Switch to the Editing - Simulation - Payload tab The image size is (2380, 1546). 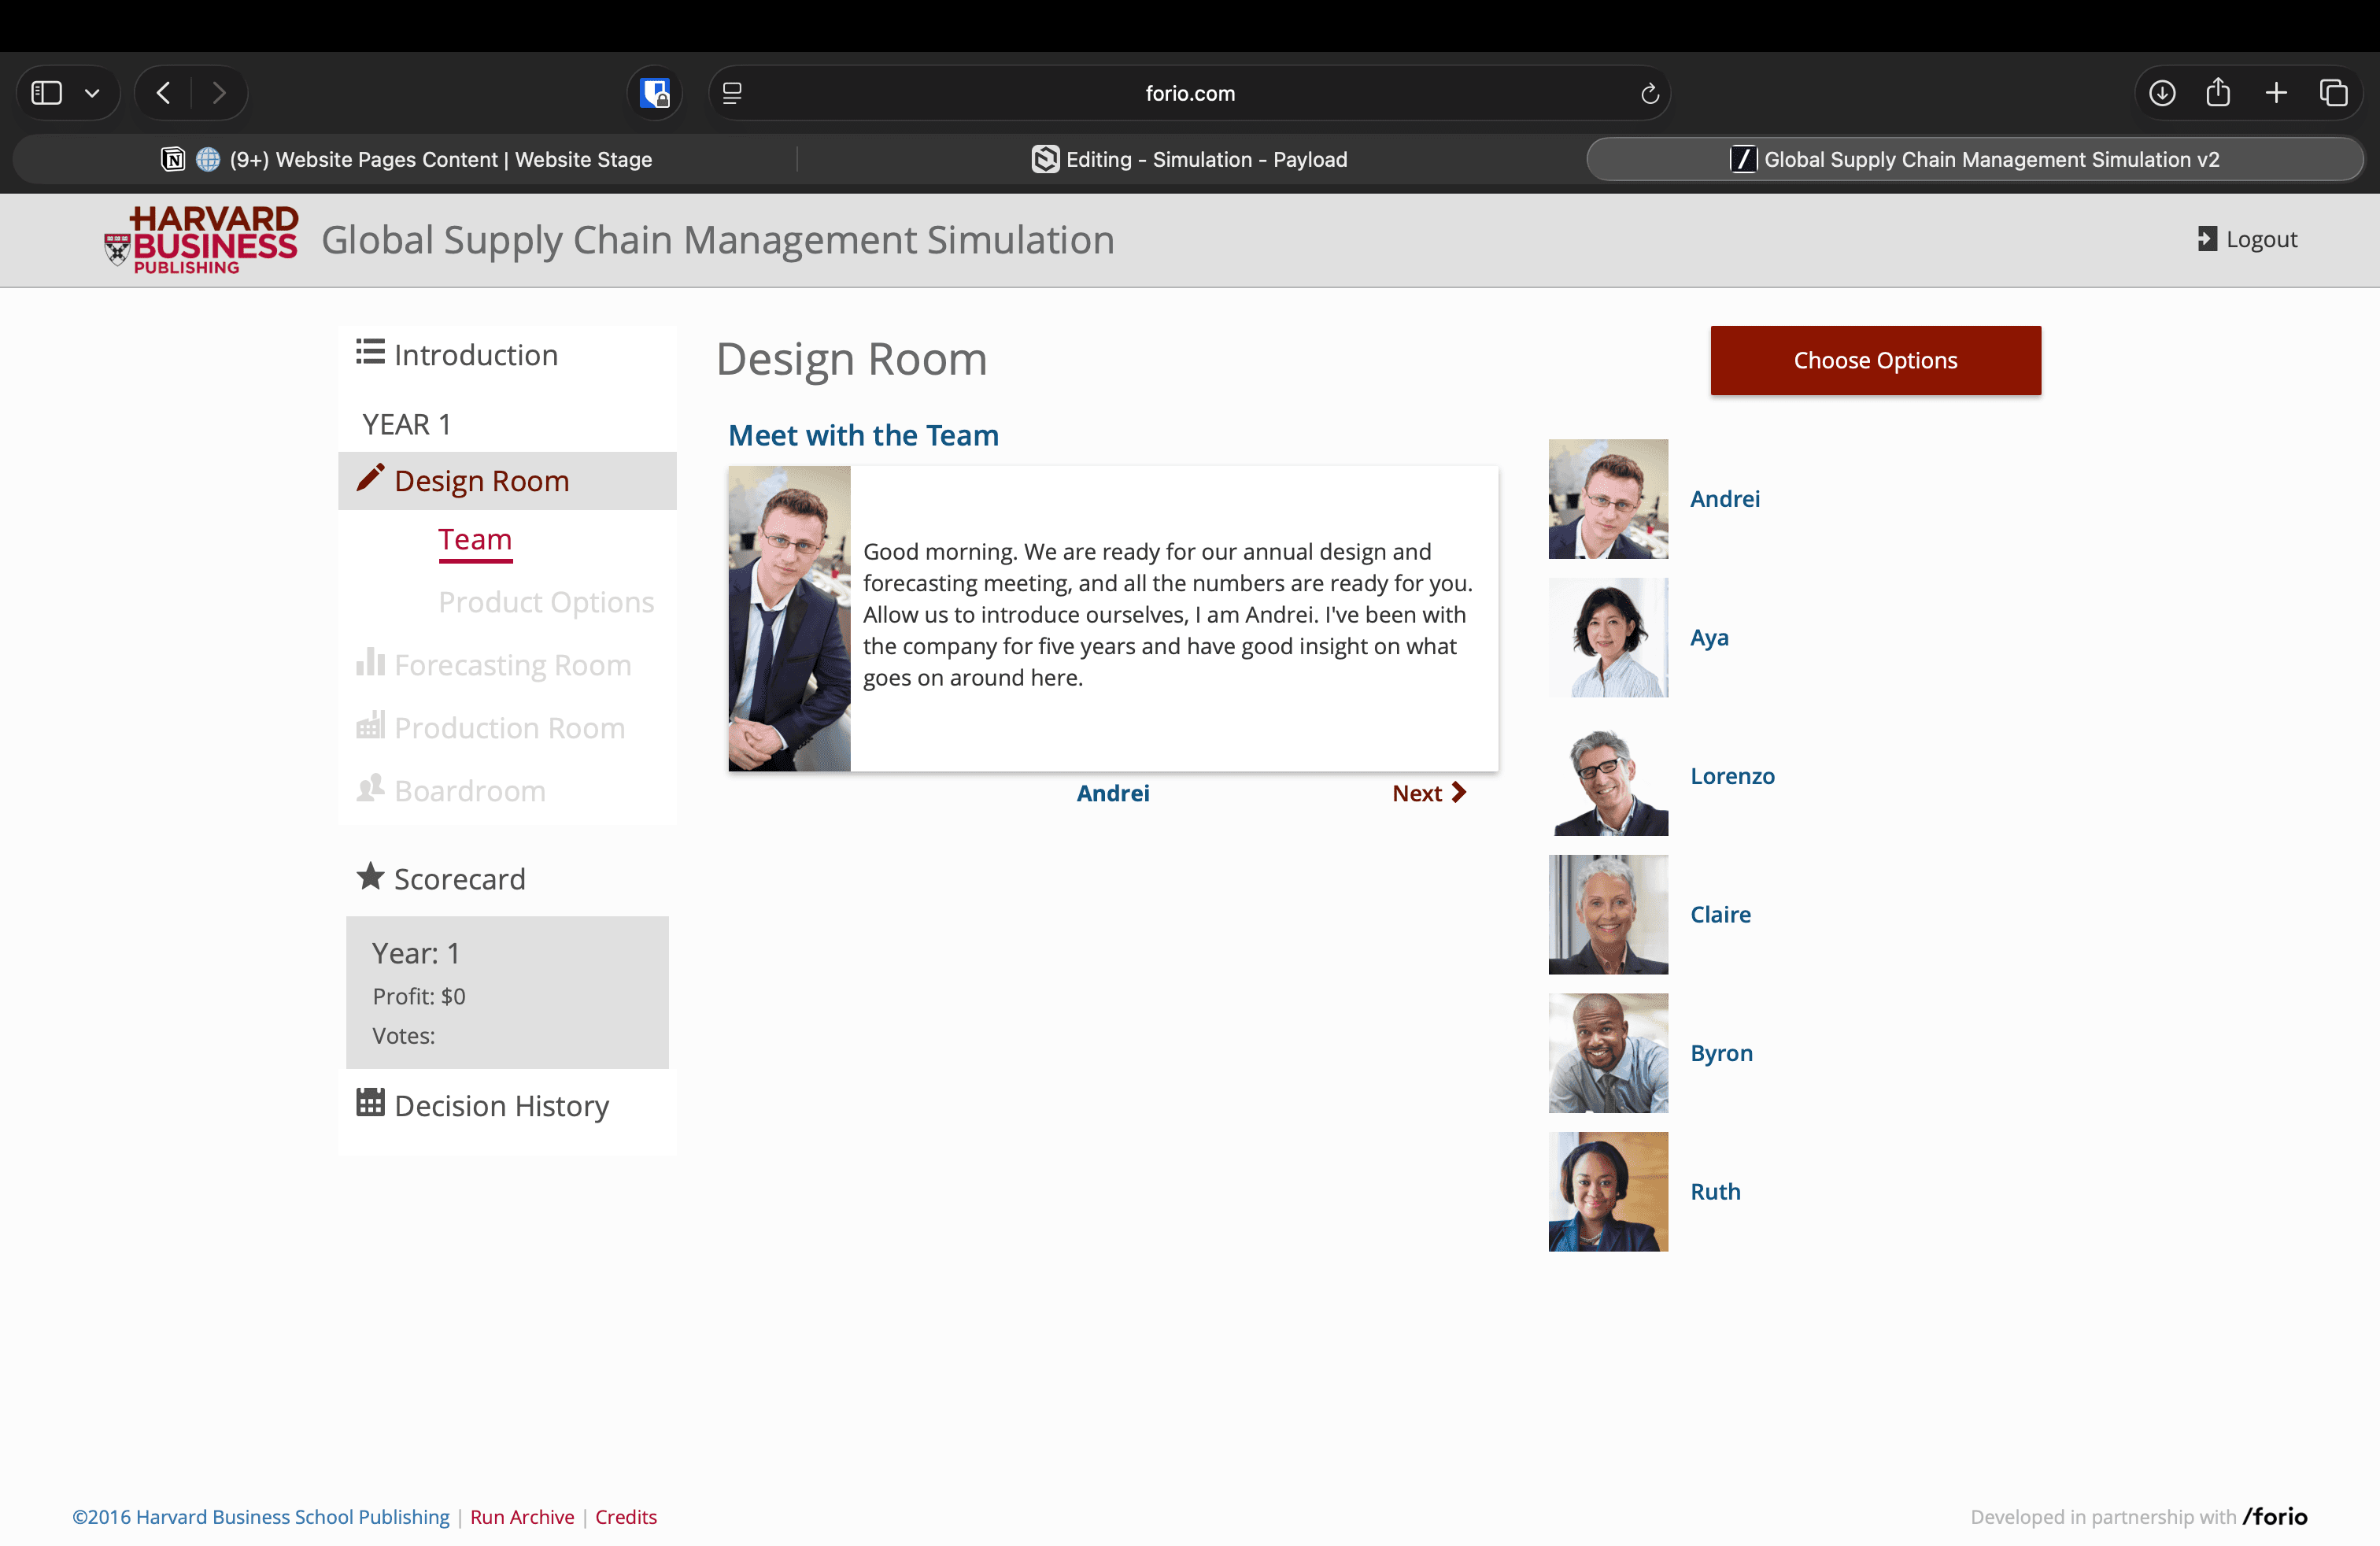tap(1190, 159)
